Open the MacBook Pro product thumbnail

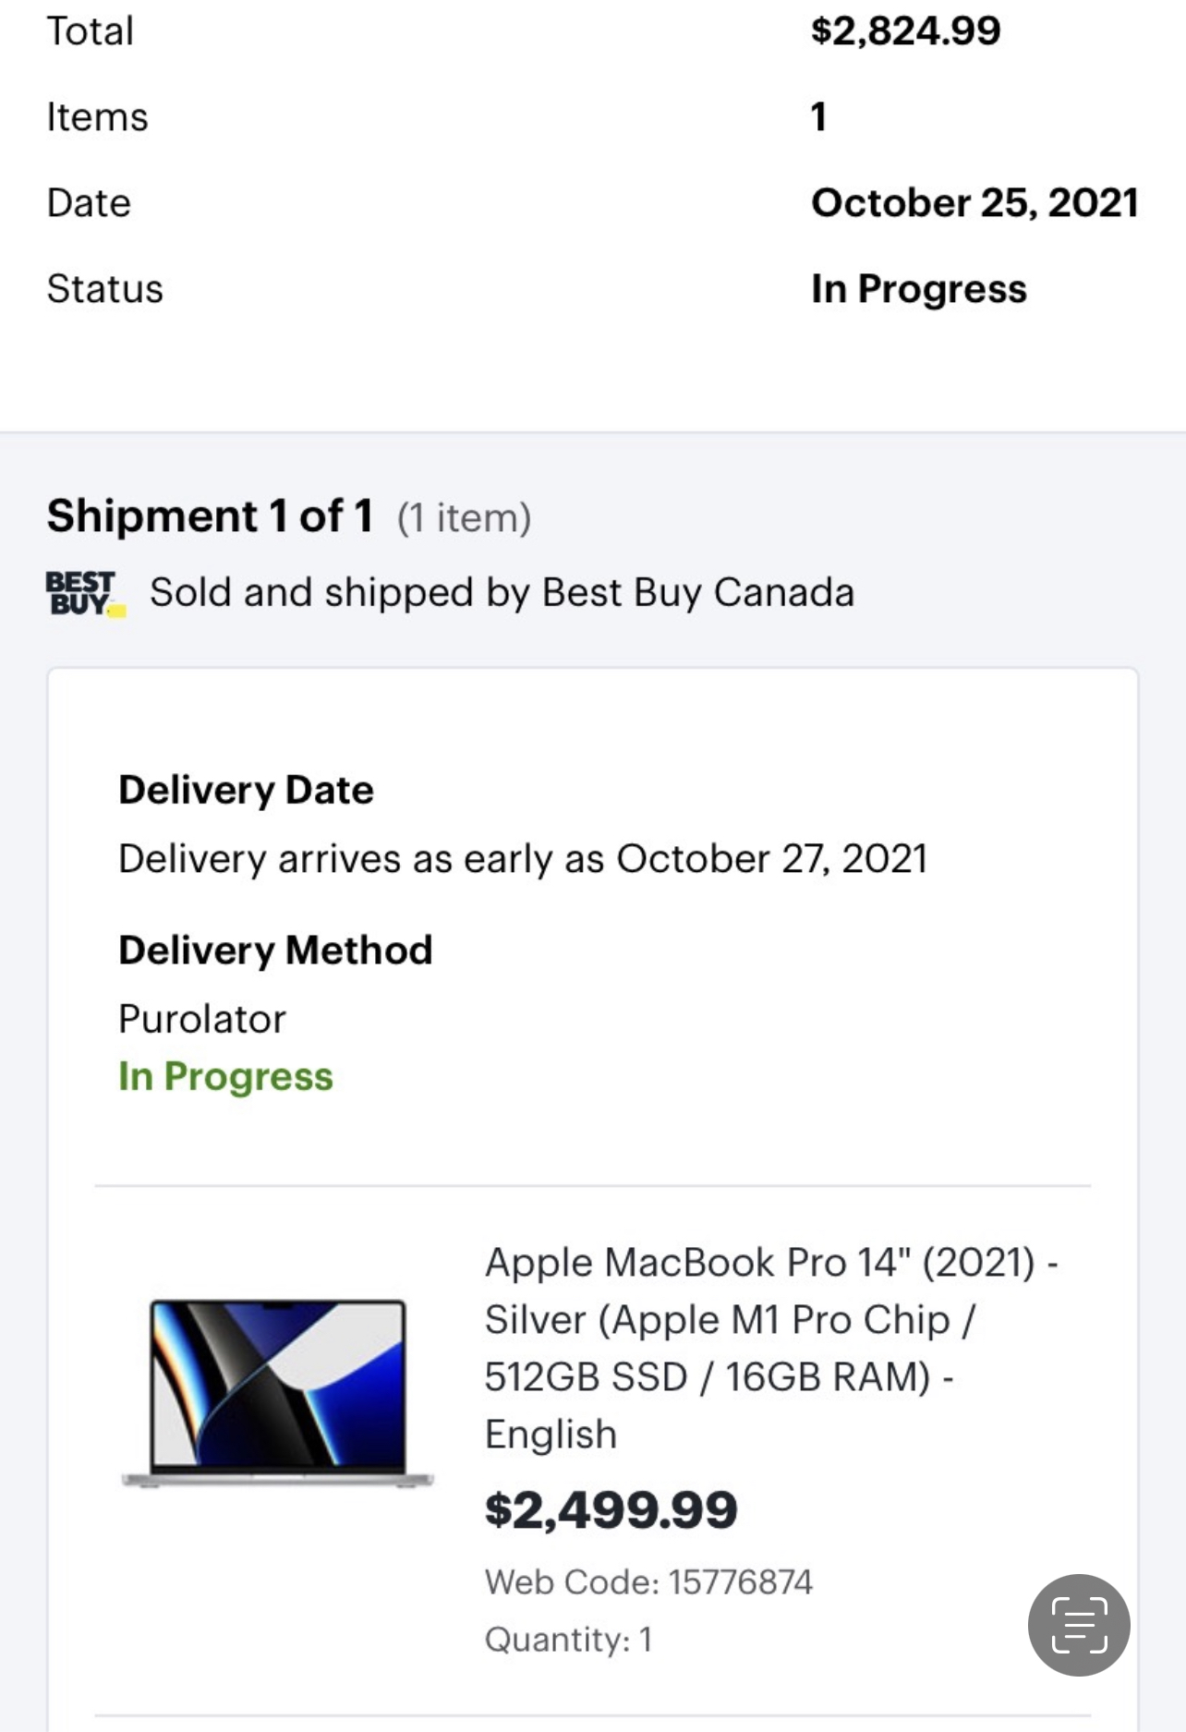(x=278, y=1392)
